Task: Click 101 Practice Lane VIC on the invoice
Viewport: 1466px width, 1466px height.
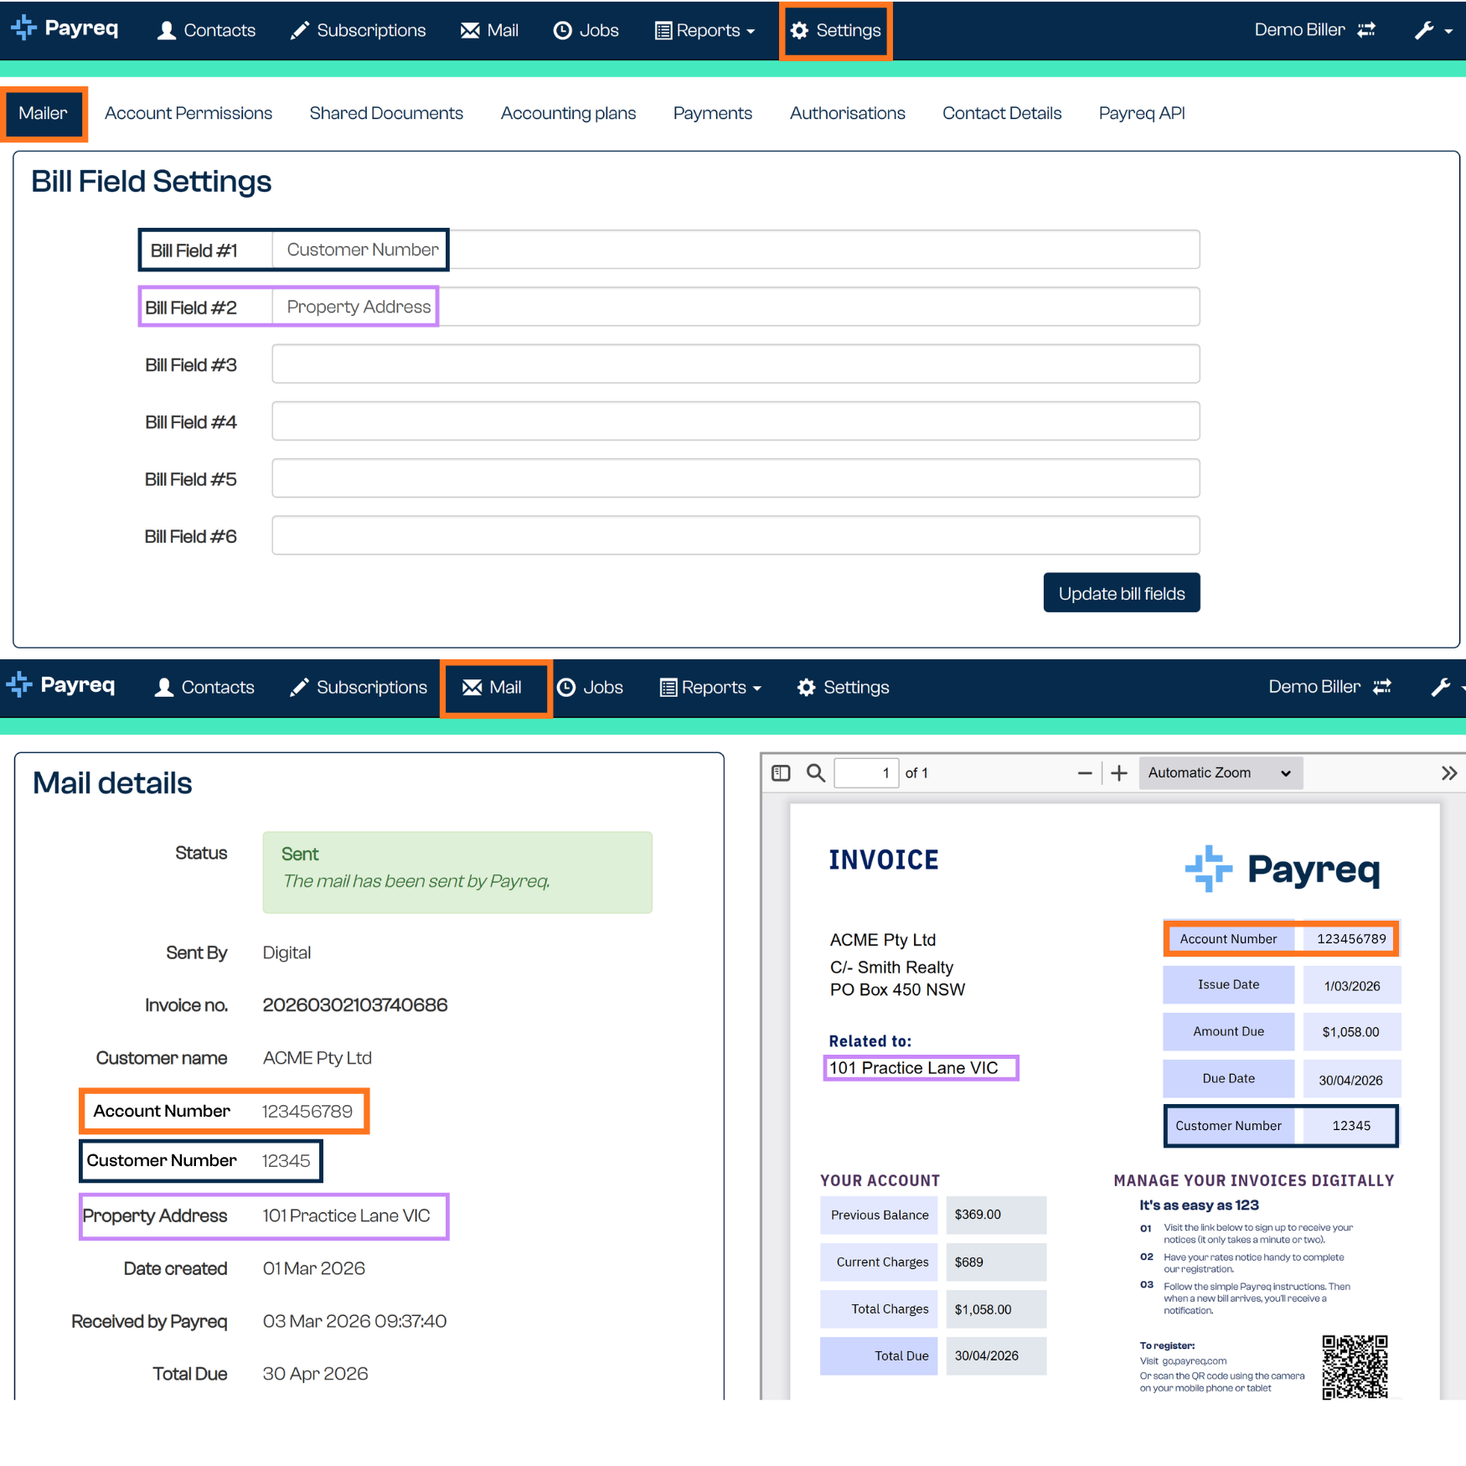Action: point(914,1068)
